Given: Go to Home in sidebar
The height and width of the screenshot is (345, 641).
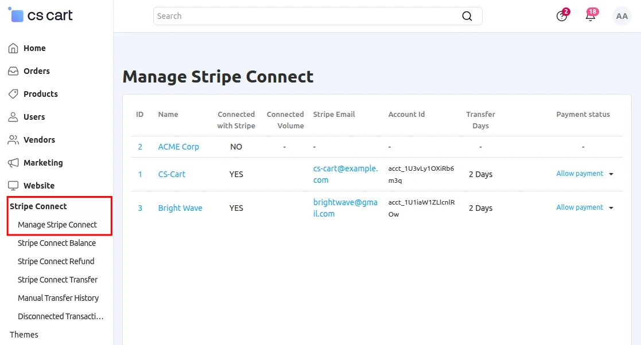Looking at the screenshot, I should click(x=34, y=48).
